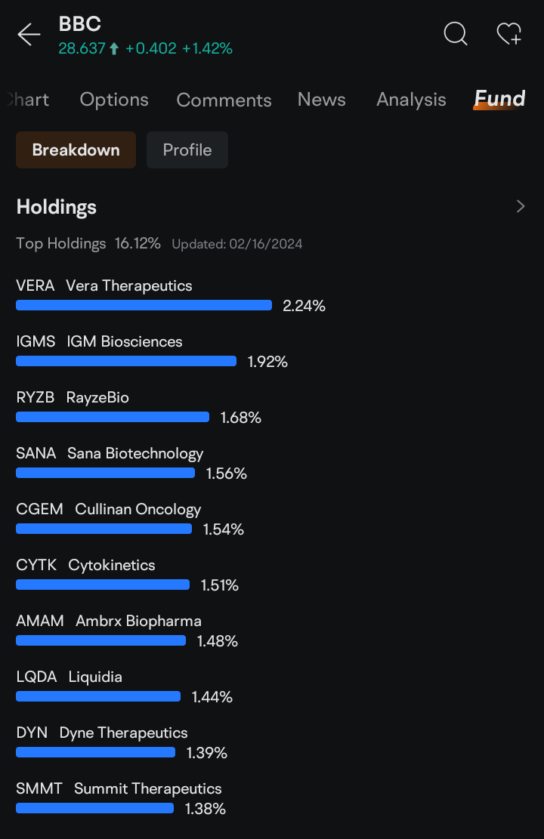Tap the BBC price change figure
544x839 pixels.
[x=151, y=48]
